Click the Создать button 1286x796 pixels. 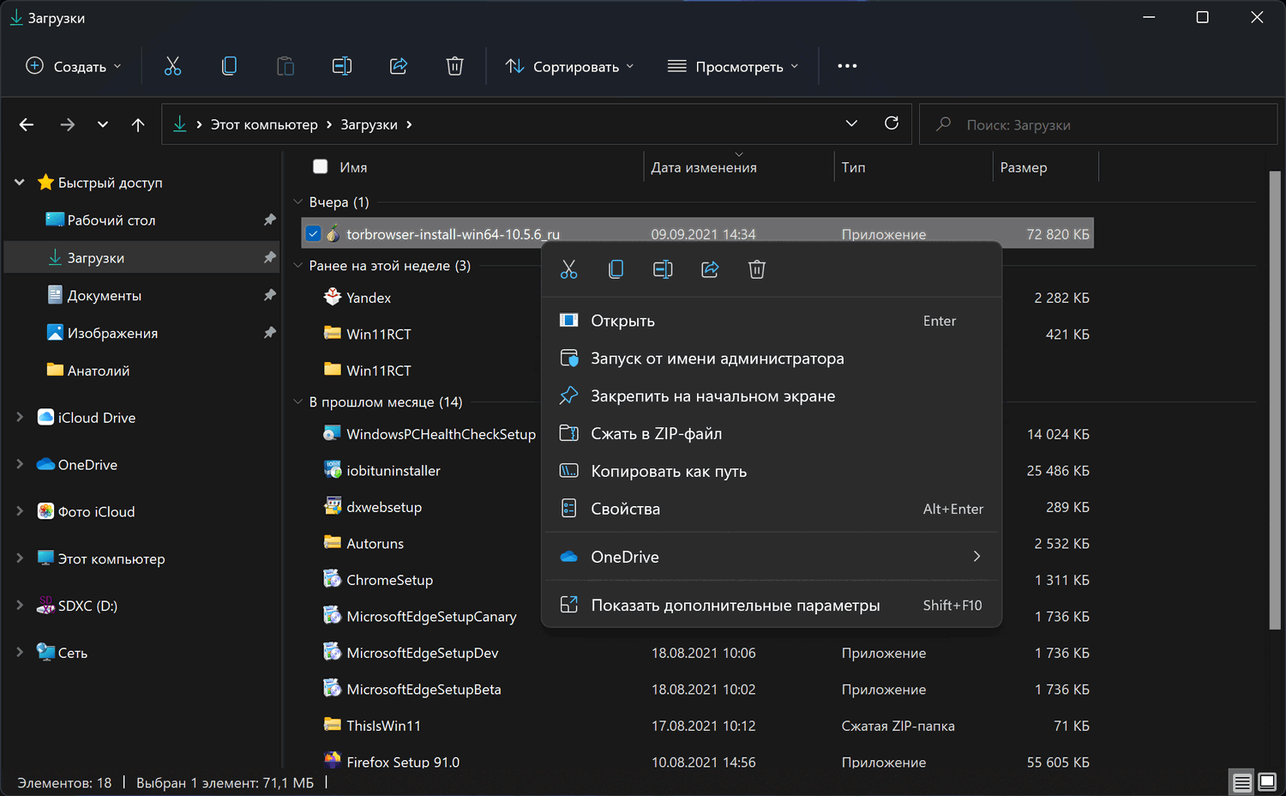coord(74,66)
